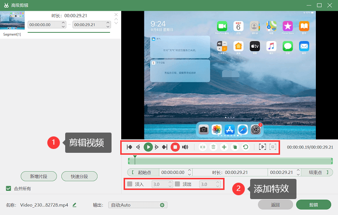The image size is (338, 215).
Task: Mute the audio with the speaker icon
Action: pyautogui.click(x=185, y=147)
